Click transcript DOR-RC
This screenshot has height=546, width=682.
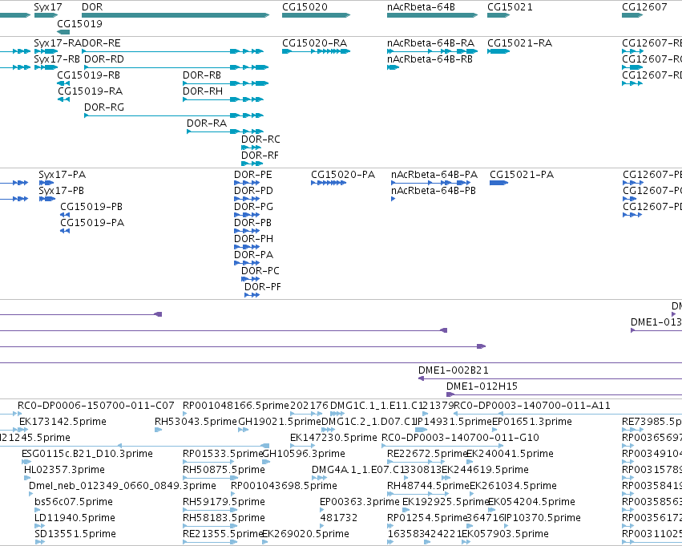(252, 148)
